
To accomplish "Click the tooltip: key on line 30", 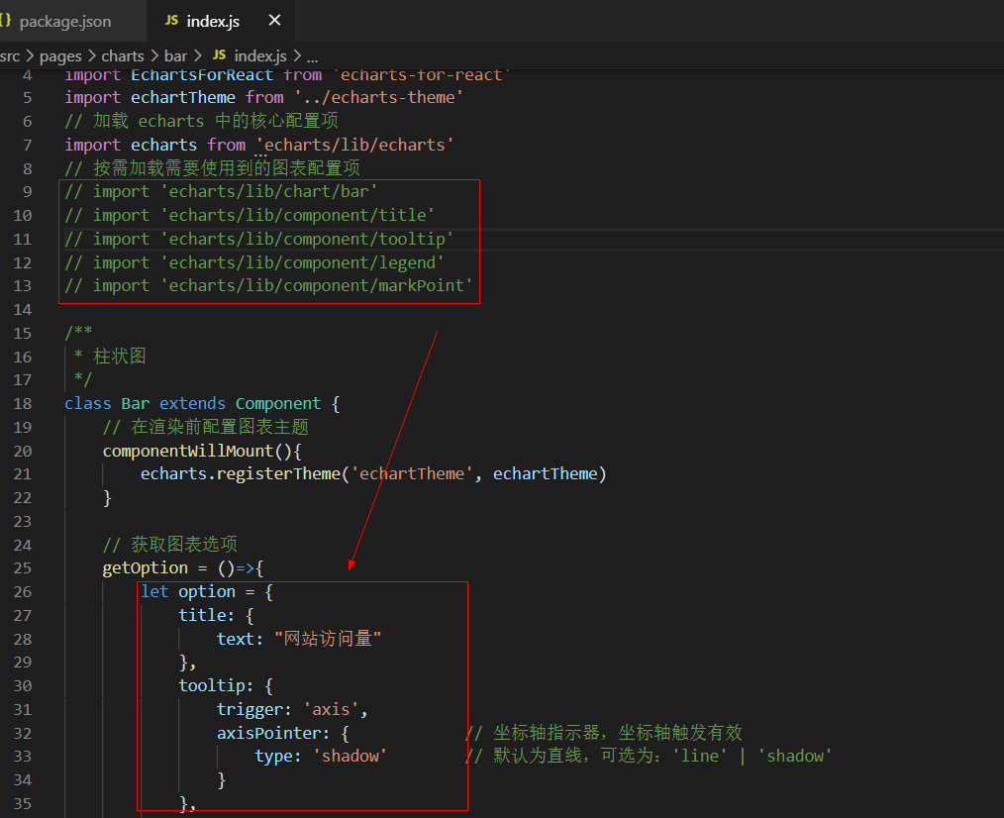I will pos(216,686).
